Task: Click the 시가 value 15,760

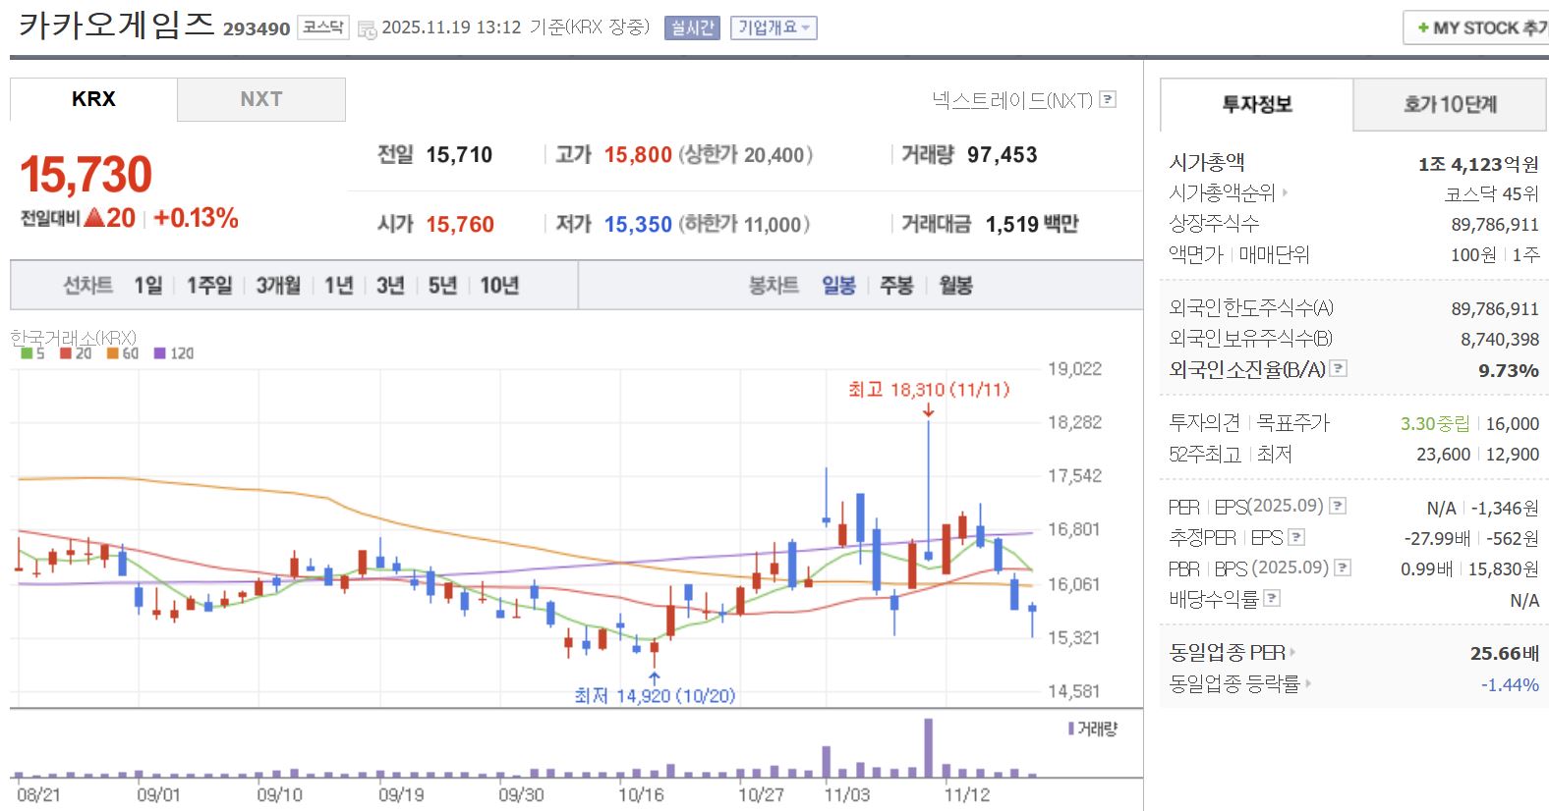Action: tap(460, 225)
